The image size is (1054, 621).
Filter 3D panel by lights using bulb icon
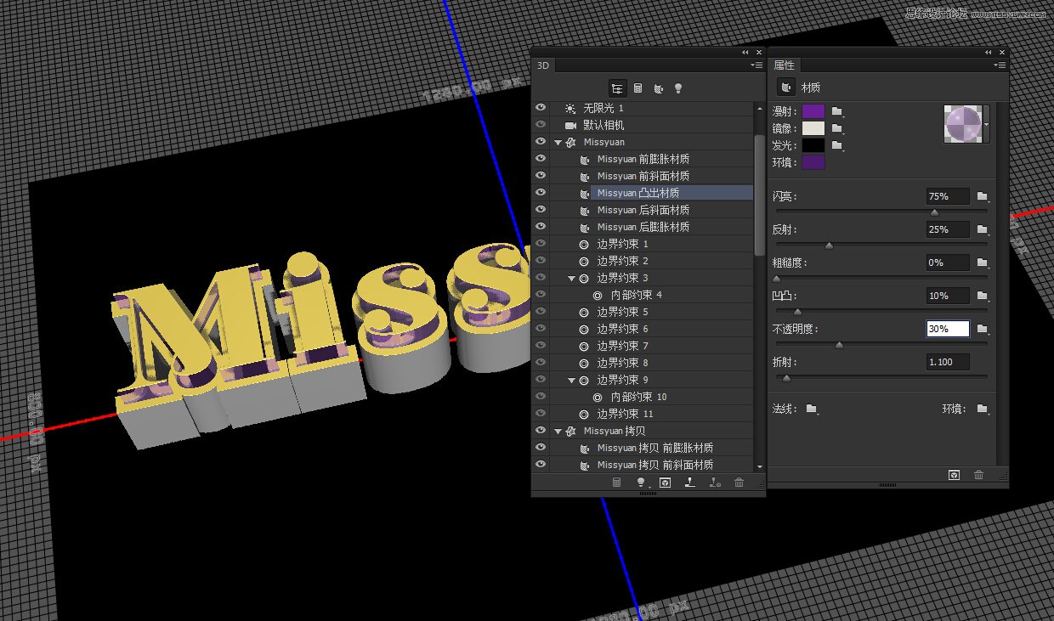677,88
